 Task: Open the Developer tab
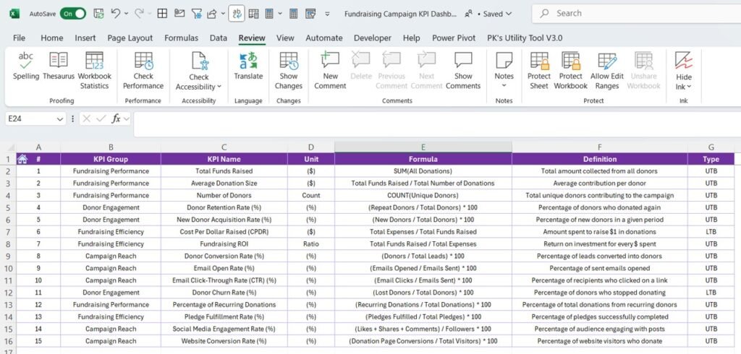[373, 38]
